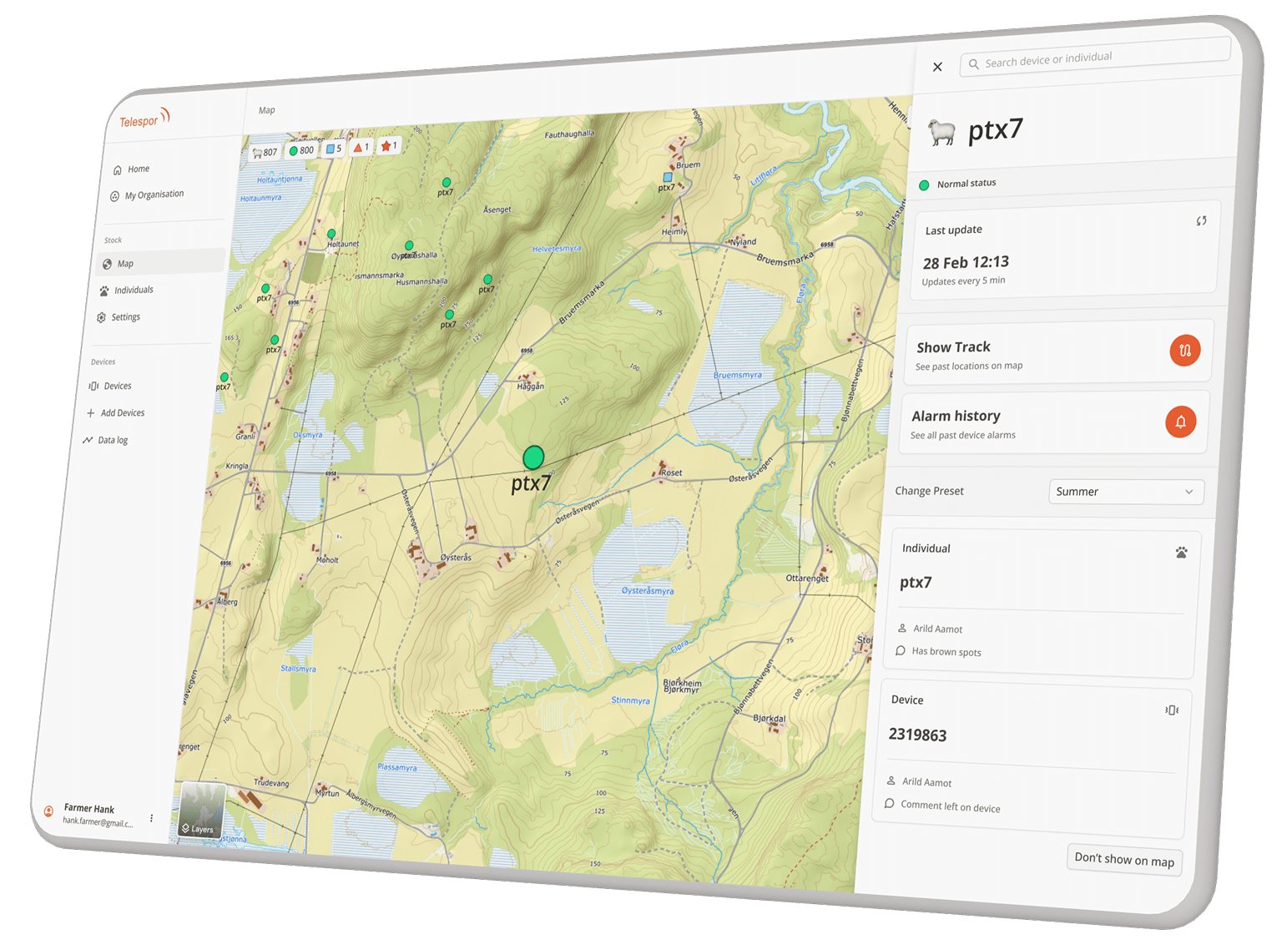
Task: Toggle the green circle 800 status filter
Action: click(301, 150)
